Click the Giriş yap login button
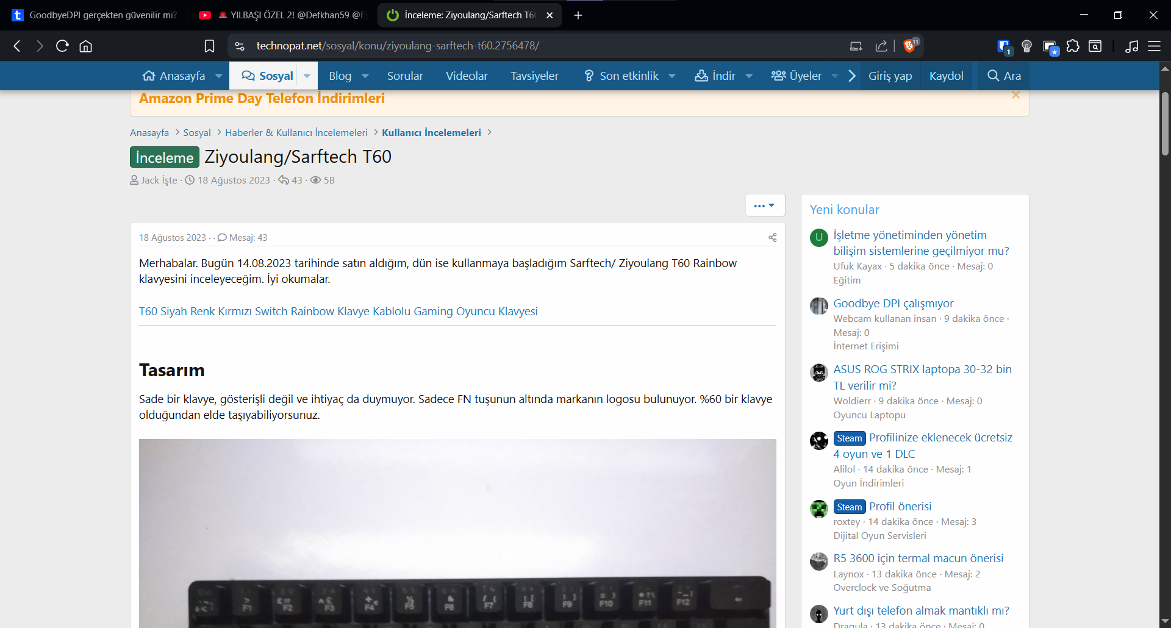This screenshot has width=1171, height=628. 890,76
